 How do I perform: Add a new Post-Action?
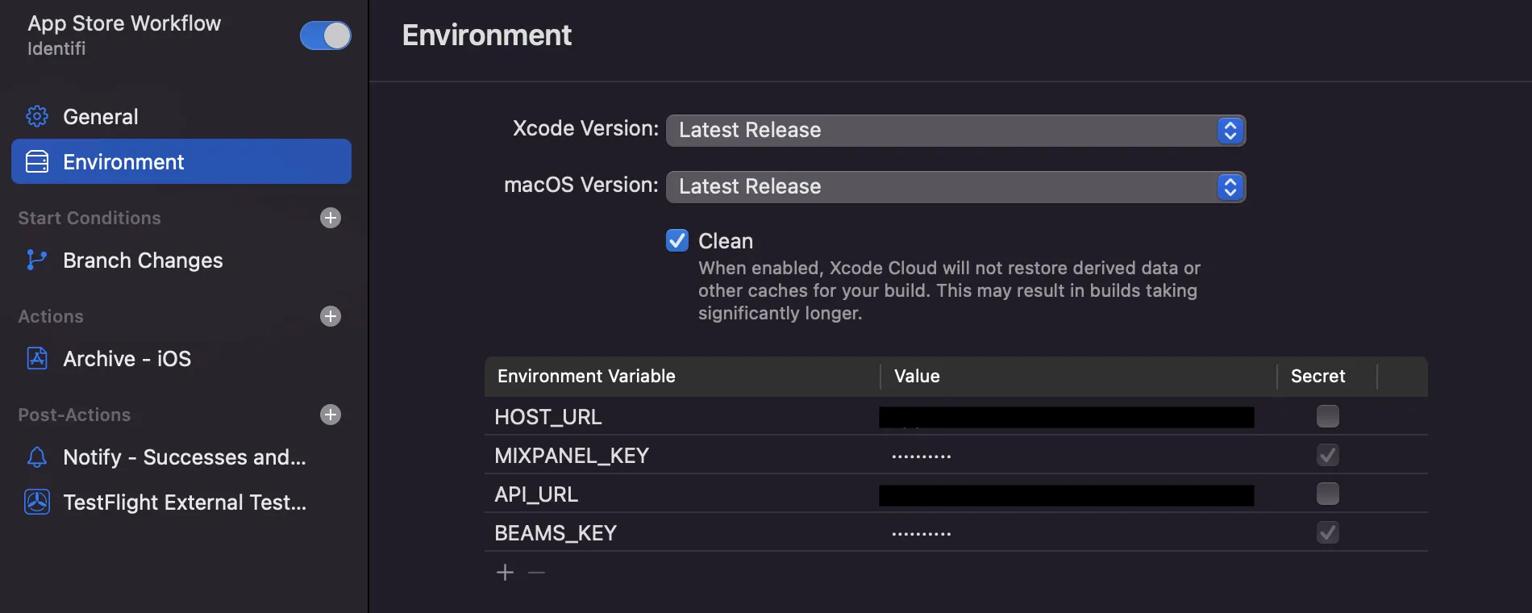coord(331,415)
